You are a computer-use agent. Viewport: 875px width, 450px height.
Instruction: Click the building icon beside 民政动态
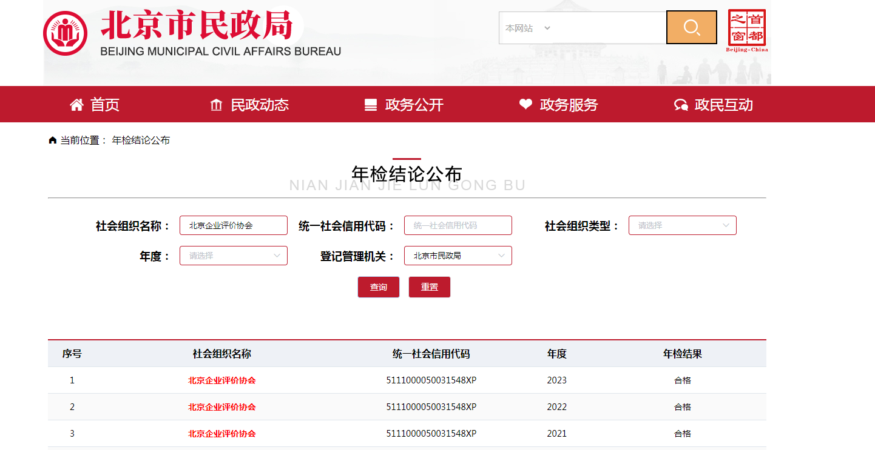point(216,105)
